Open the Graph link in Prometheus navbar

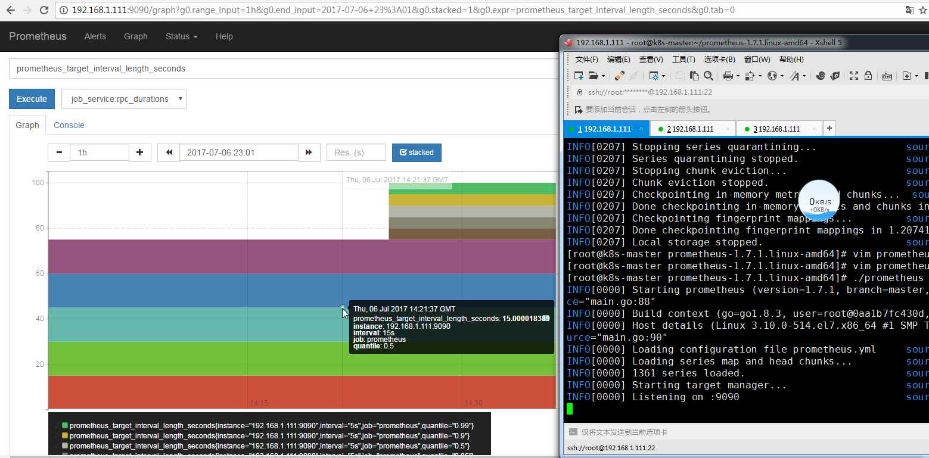pos(136,36)
